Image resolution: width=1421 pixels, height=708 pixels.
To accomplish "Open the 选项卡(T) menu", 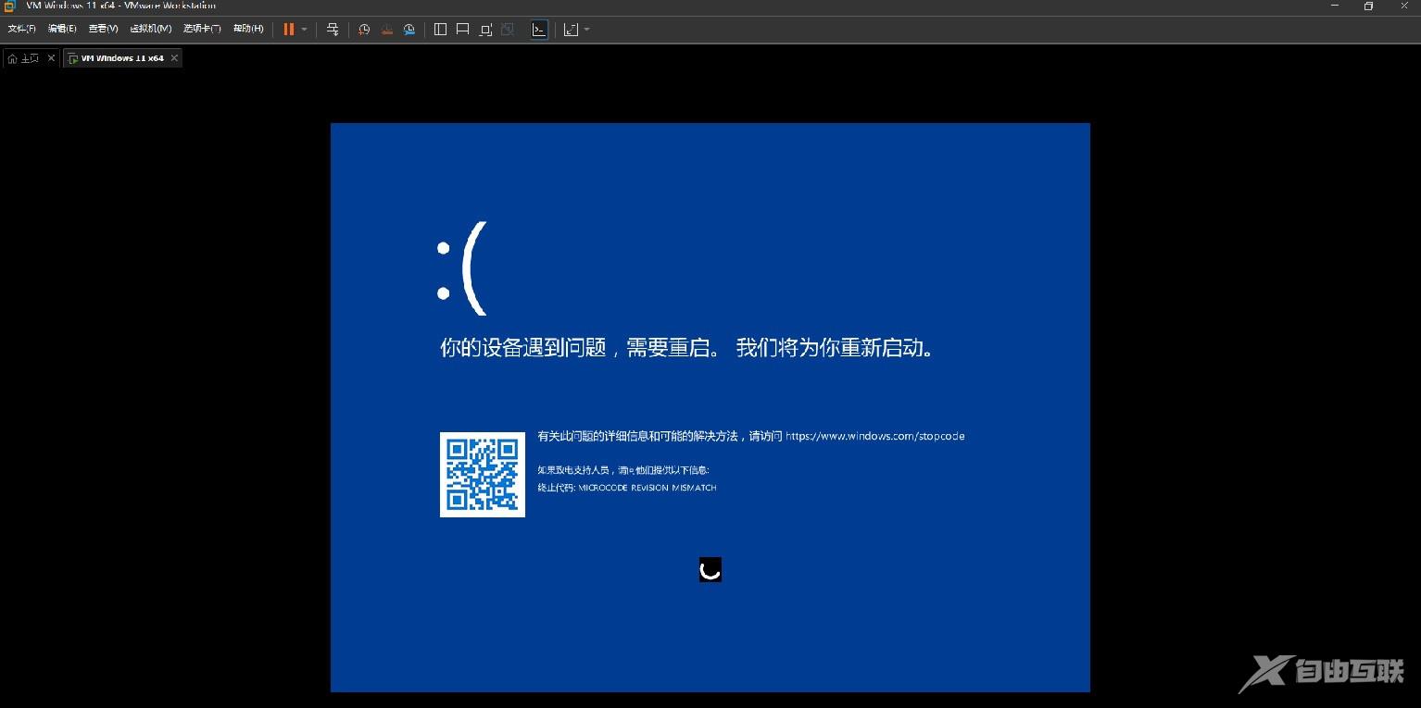I will point(202,29).
